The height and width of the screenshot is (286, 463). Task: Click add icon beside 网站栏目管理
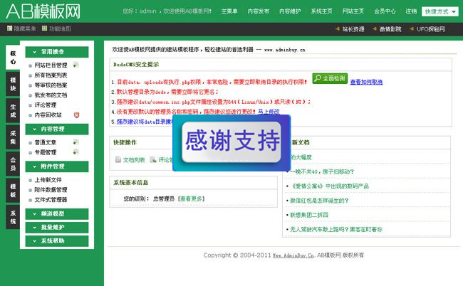pyautogui.click(x=76, y=65)
